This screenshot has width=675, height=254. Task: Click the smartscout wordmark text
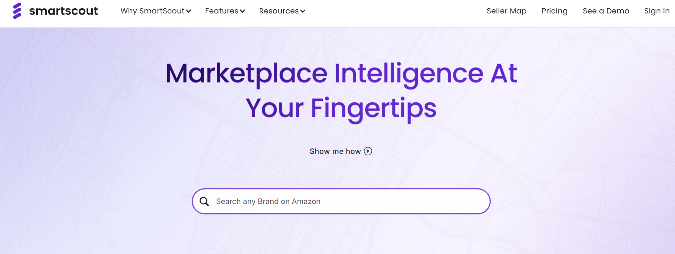[x=64, y=11]
